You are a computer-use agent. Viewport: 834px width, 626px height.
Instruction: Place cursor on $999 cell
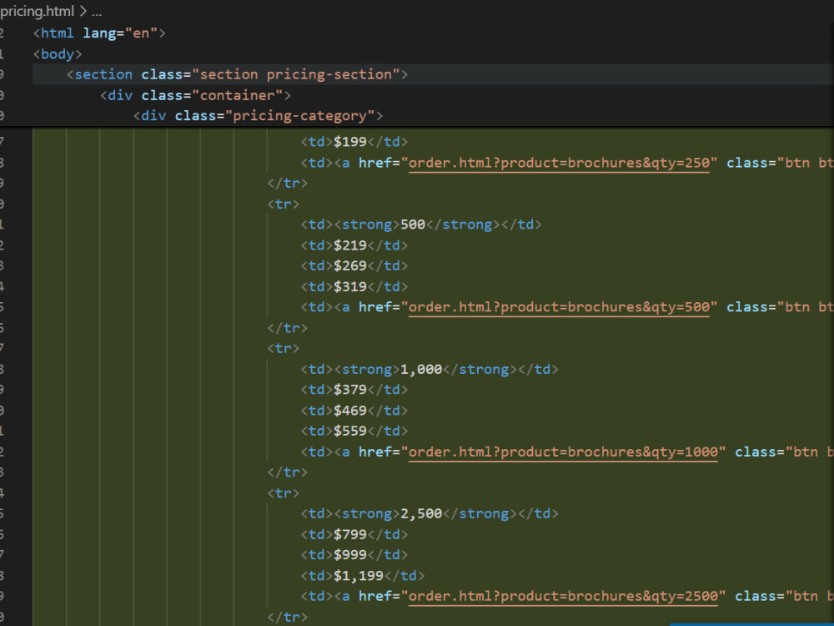pyautogui.click(x=354, y=555)
